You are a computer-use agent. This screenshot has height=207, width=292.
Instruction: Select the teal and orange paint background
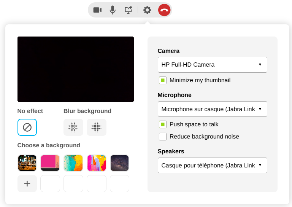73,163
